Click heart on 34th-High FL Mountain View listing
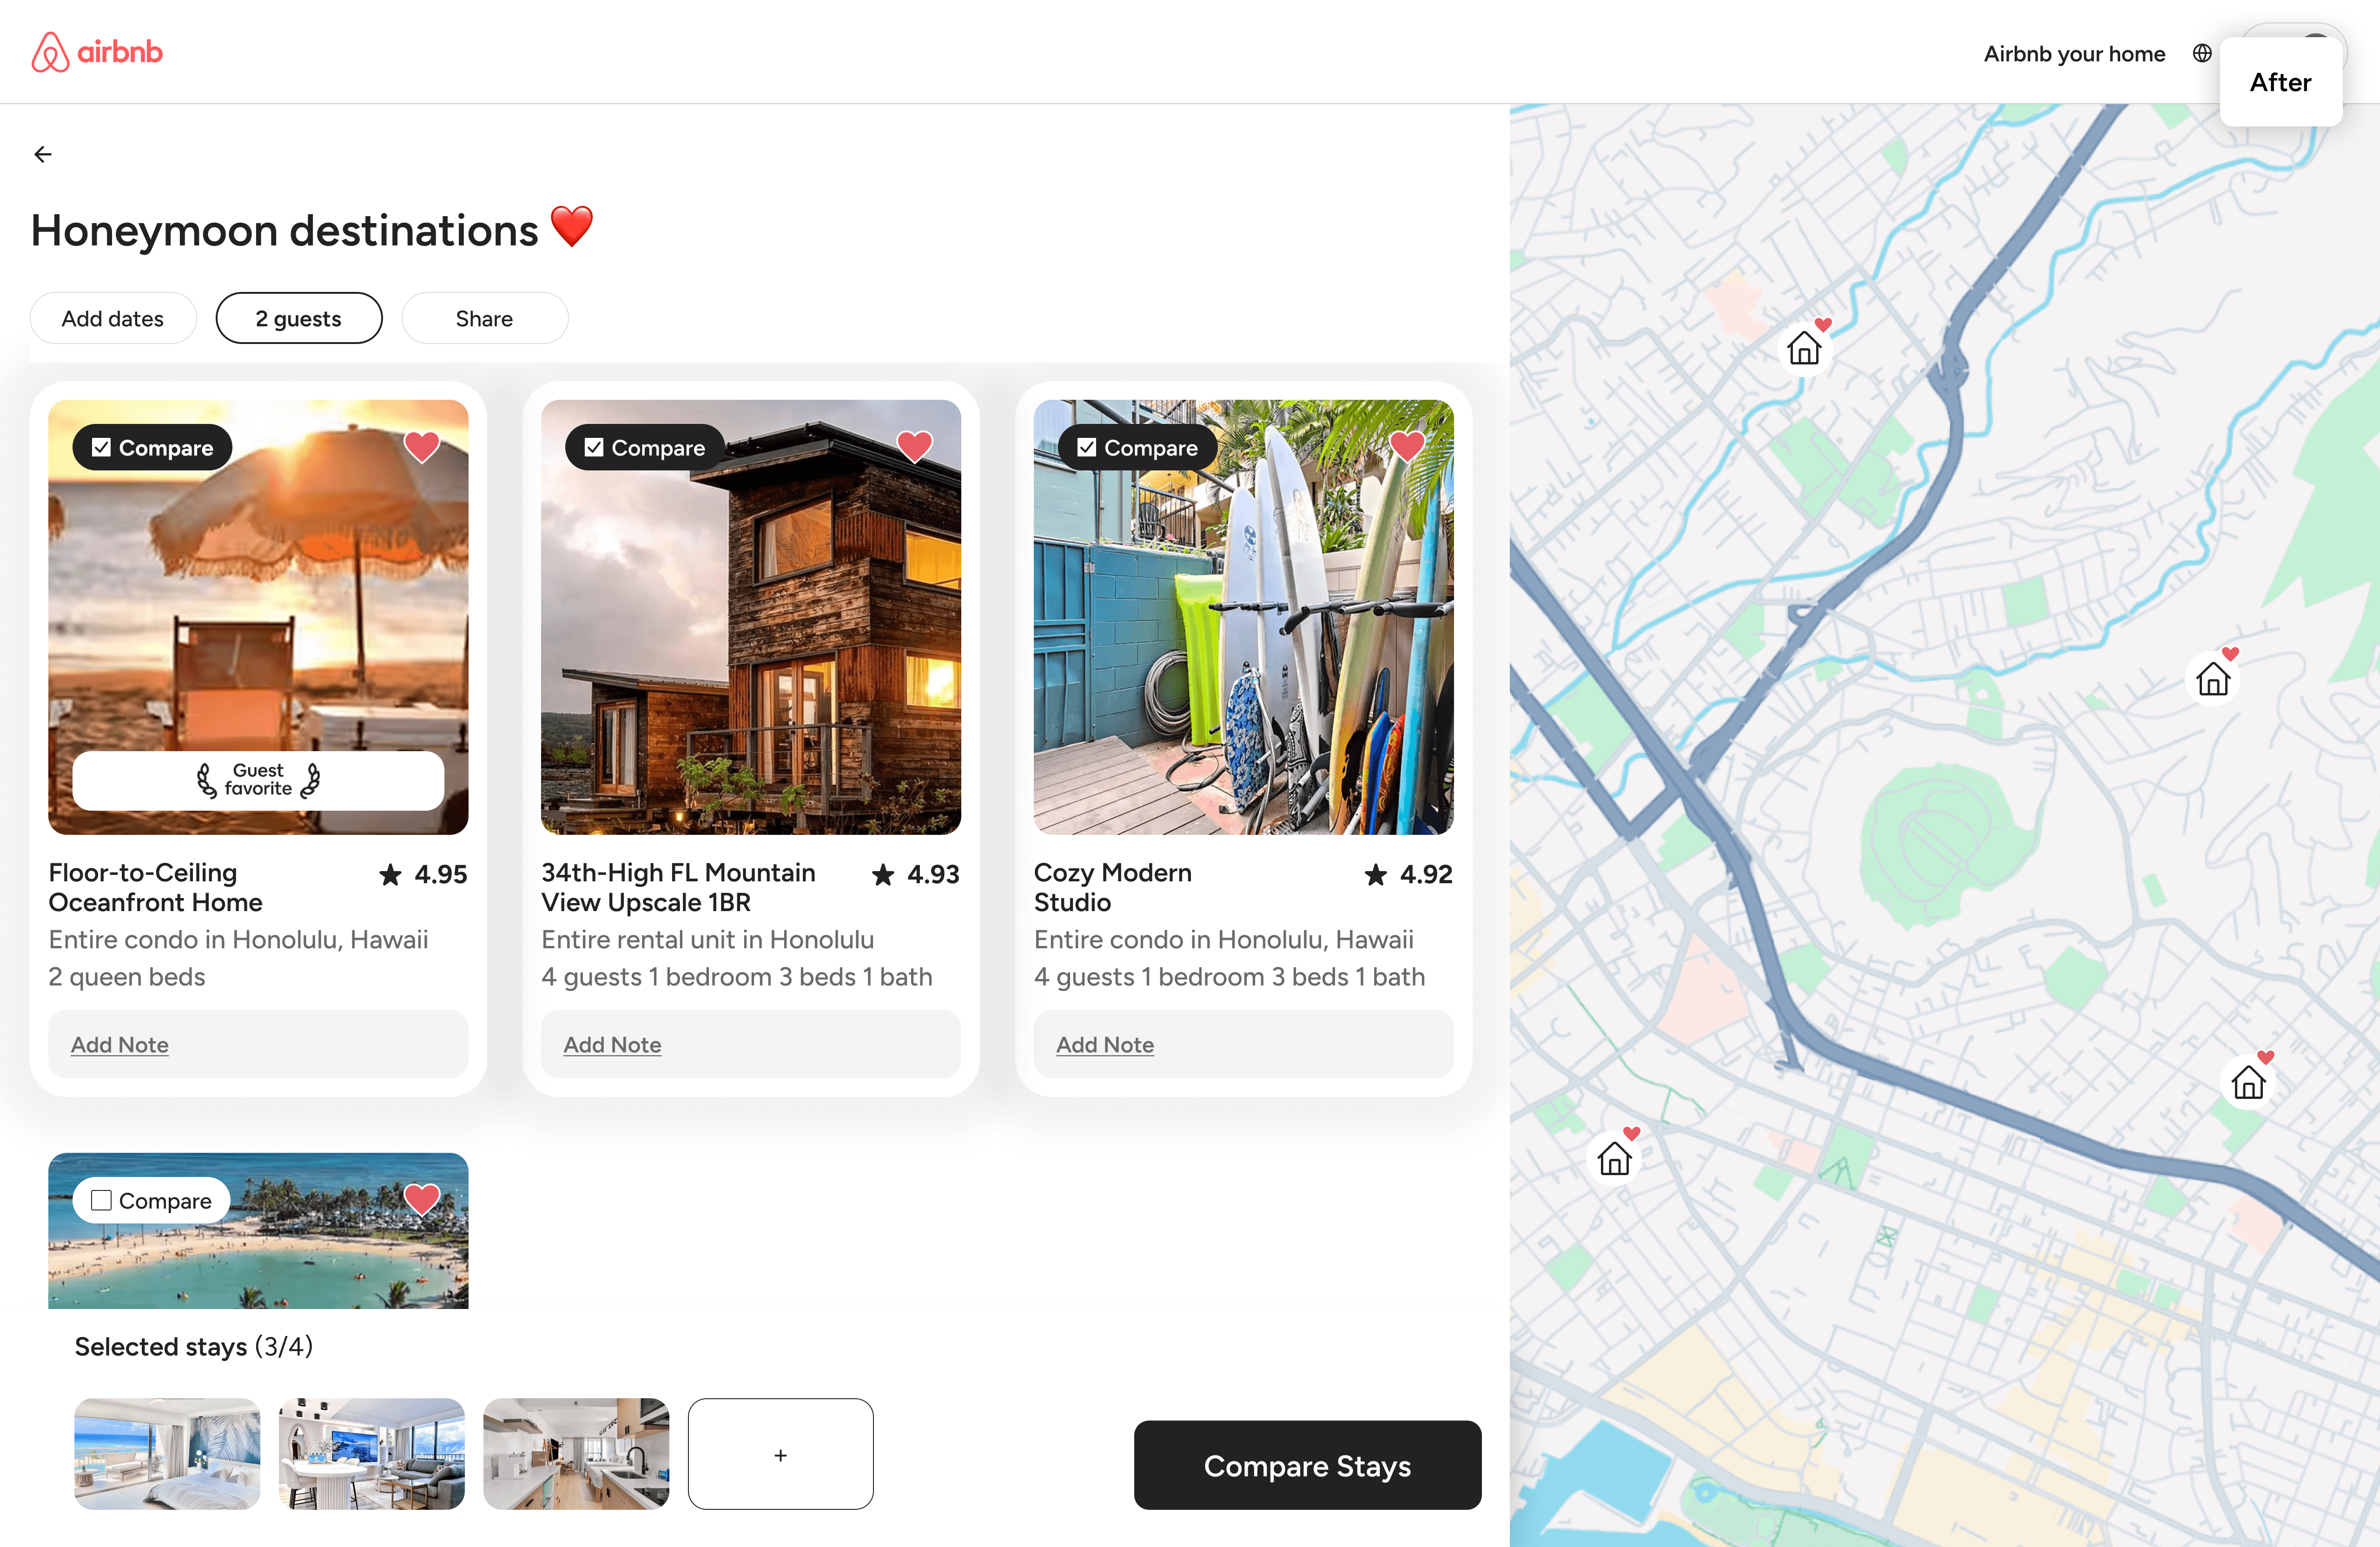This screenshot has height=1547, width=2380. tap(914, 446)
